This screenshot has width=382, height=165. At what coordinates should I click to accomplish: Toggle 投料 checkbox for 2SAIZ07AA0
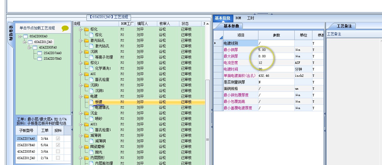pos(58,139)
